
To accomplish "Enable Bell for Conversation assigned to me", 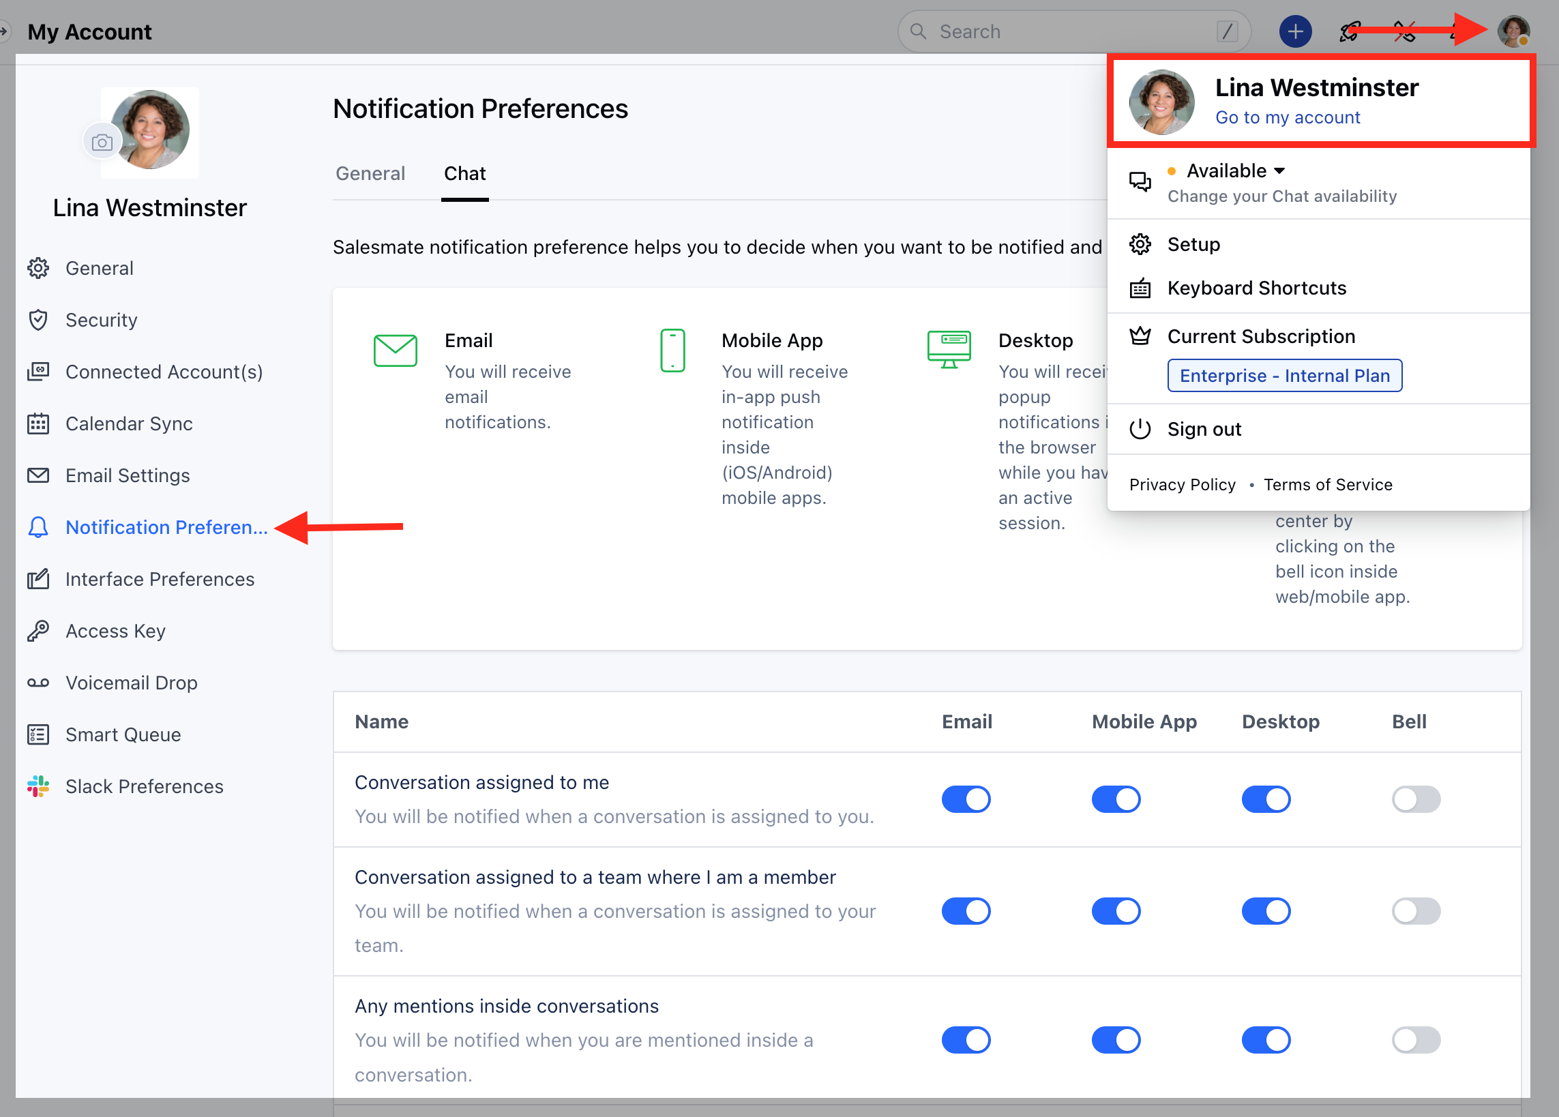I will [x=1416, y=799].
